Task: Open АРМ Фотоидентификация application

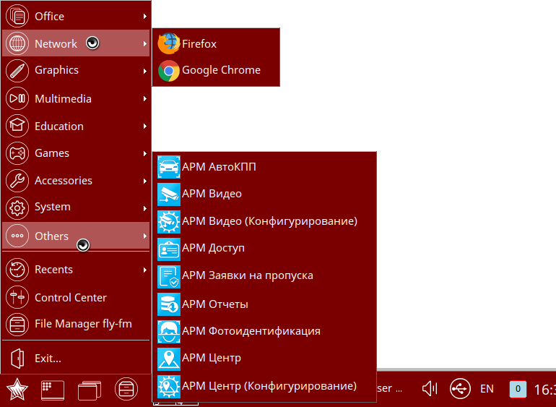Action: pos(251,331)
